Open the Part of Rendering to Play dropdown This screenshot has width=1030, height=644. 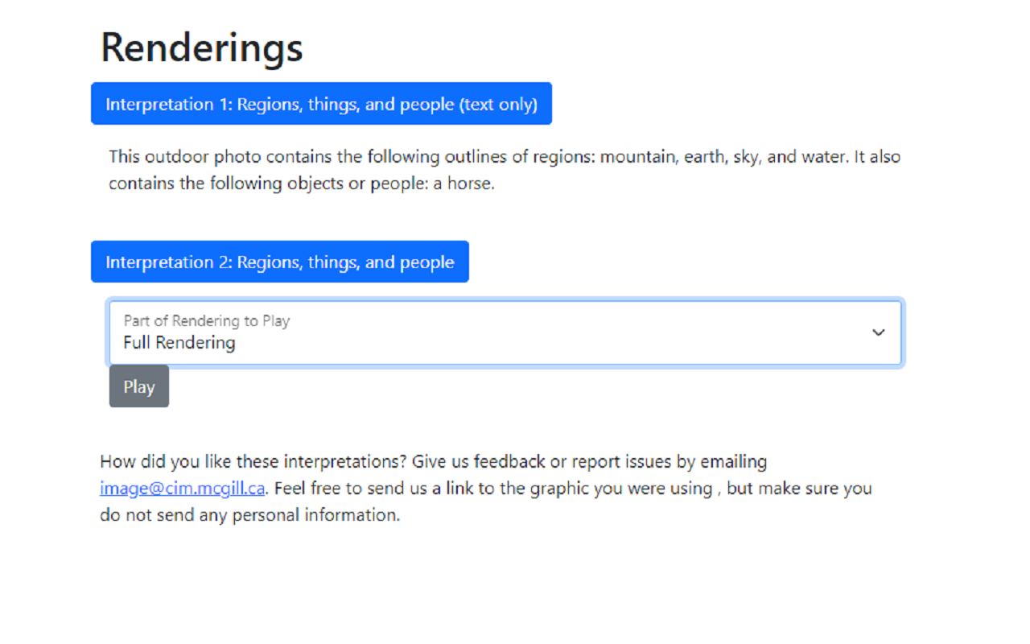505,333
